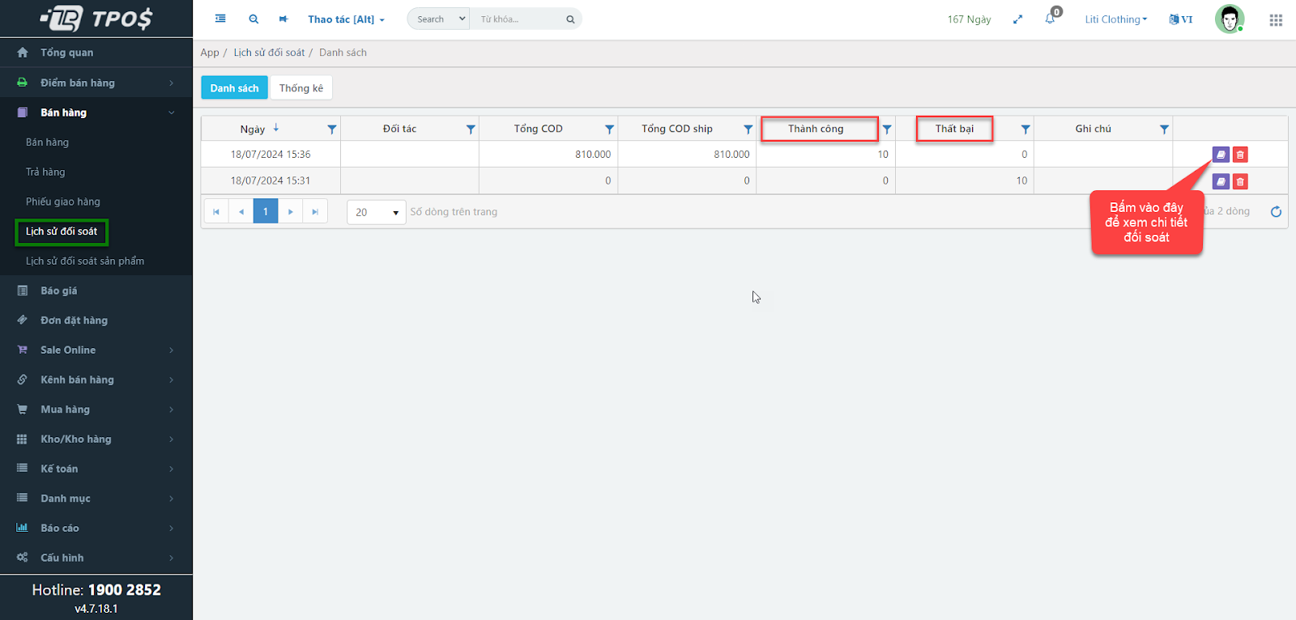The width and height of the screenshot is (1296, 620).
Task: Click the fullscreen expand icon
Action: click(x=1017, y=19)
